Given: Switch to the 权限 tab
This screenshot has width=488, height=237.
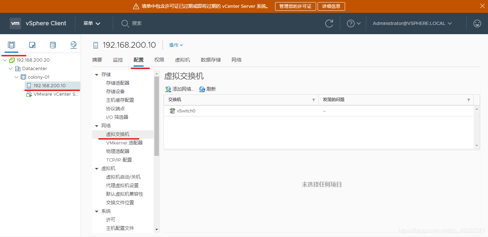Looking at the screenshot, I should pos(159,60).
